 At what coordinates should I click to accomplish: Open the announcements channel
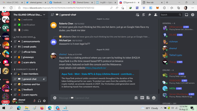(30, 41)
